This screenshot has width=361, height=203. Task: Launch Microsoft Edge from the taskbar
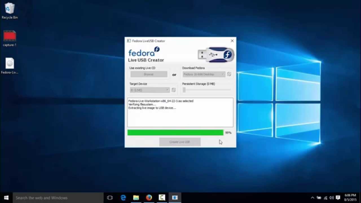click(x=123, y=198)
